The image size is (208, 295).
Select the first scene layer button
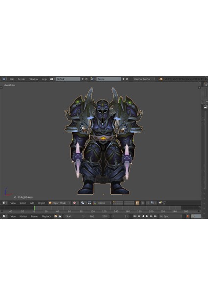coord(114,202)
